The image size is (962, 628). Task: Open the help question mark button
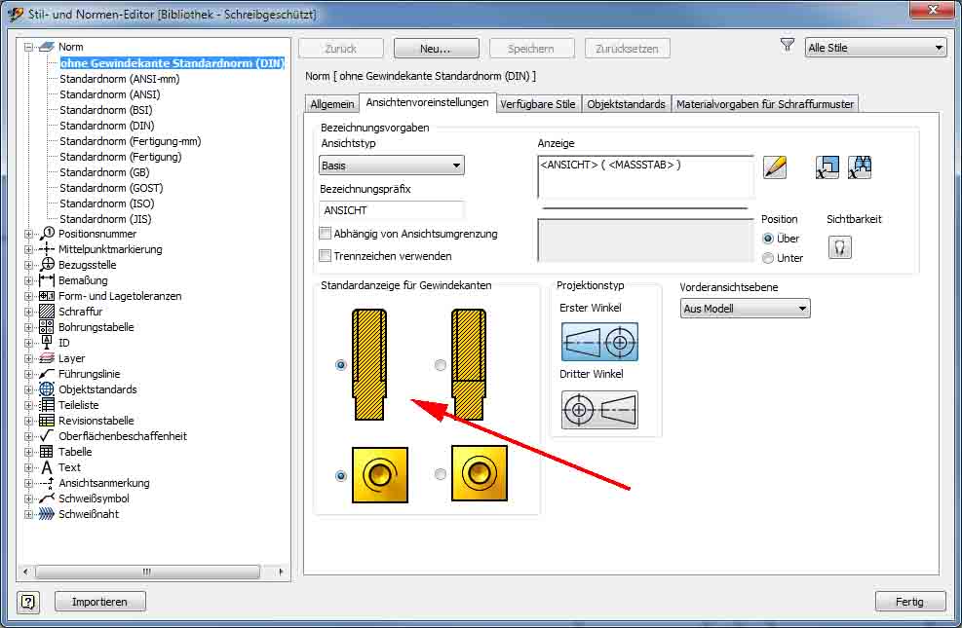[x=28, y=602]
